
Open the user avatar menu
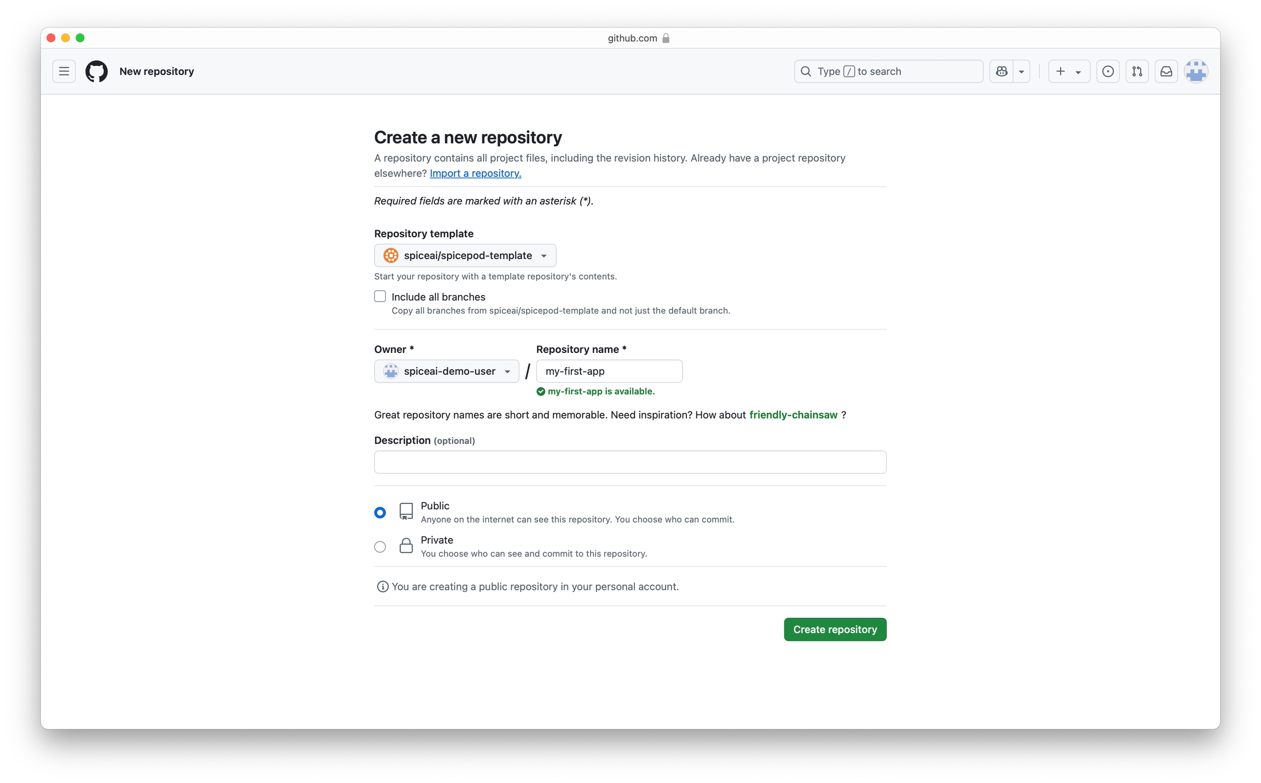click(1196, 71)
